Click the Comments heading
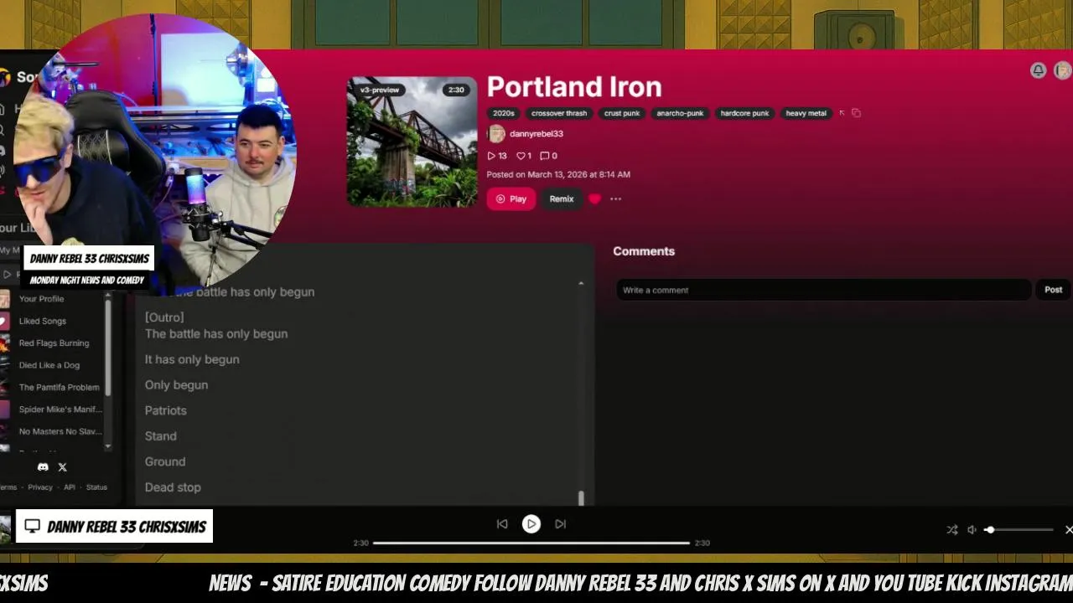 coord(644,251)
